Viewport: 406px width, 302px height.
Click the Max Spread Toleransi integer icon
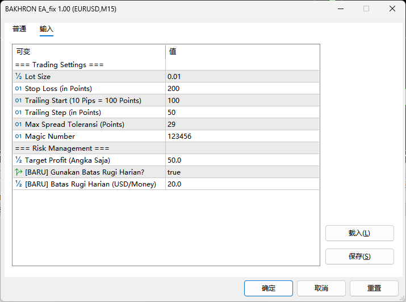[x=18, y=125]
